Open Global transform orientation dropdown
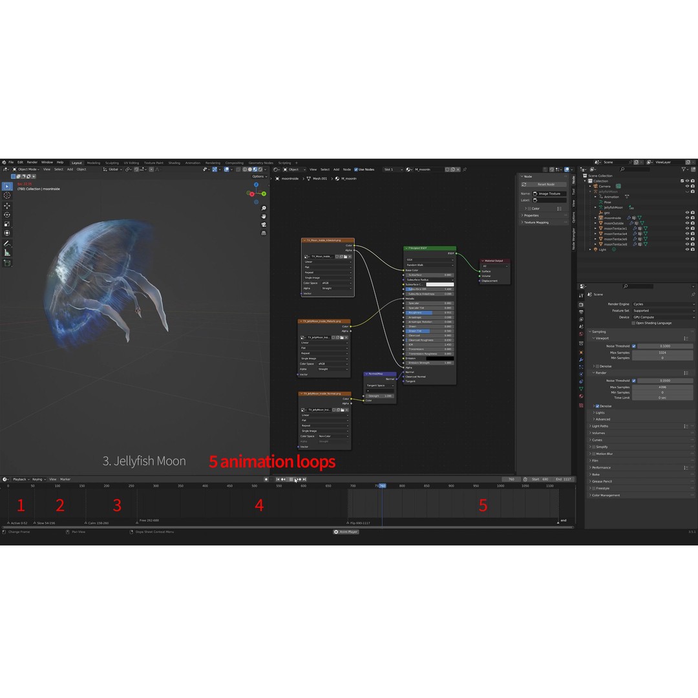 [112, 169]
